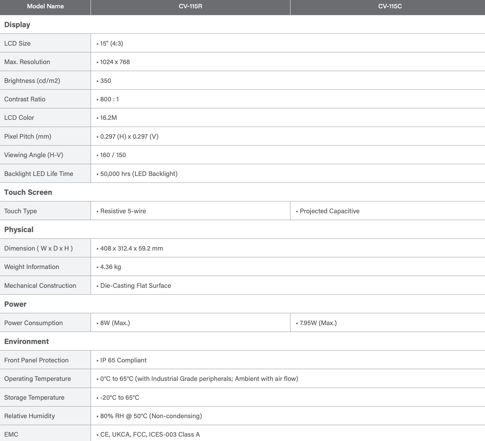The height and width of the screenshot is (441, 485).
Task: Select the Front Panel Protection label
Action: coord(37,360)
